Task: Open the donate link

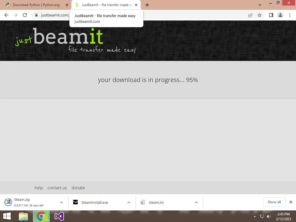Action: tap(78, 188)
